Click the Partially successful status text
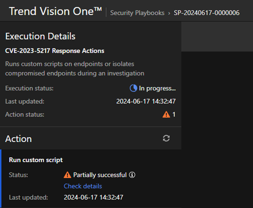The image size is (253, 208). pyautogui.click(x=100, y=175)
